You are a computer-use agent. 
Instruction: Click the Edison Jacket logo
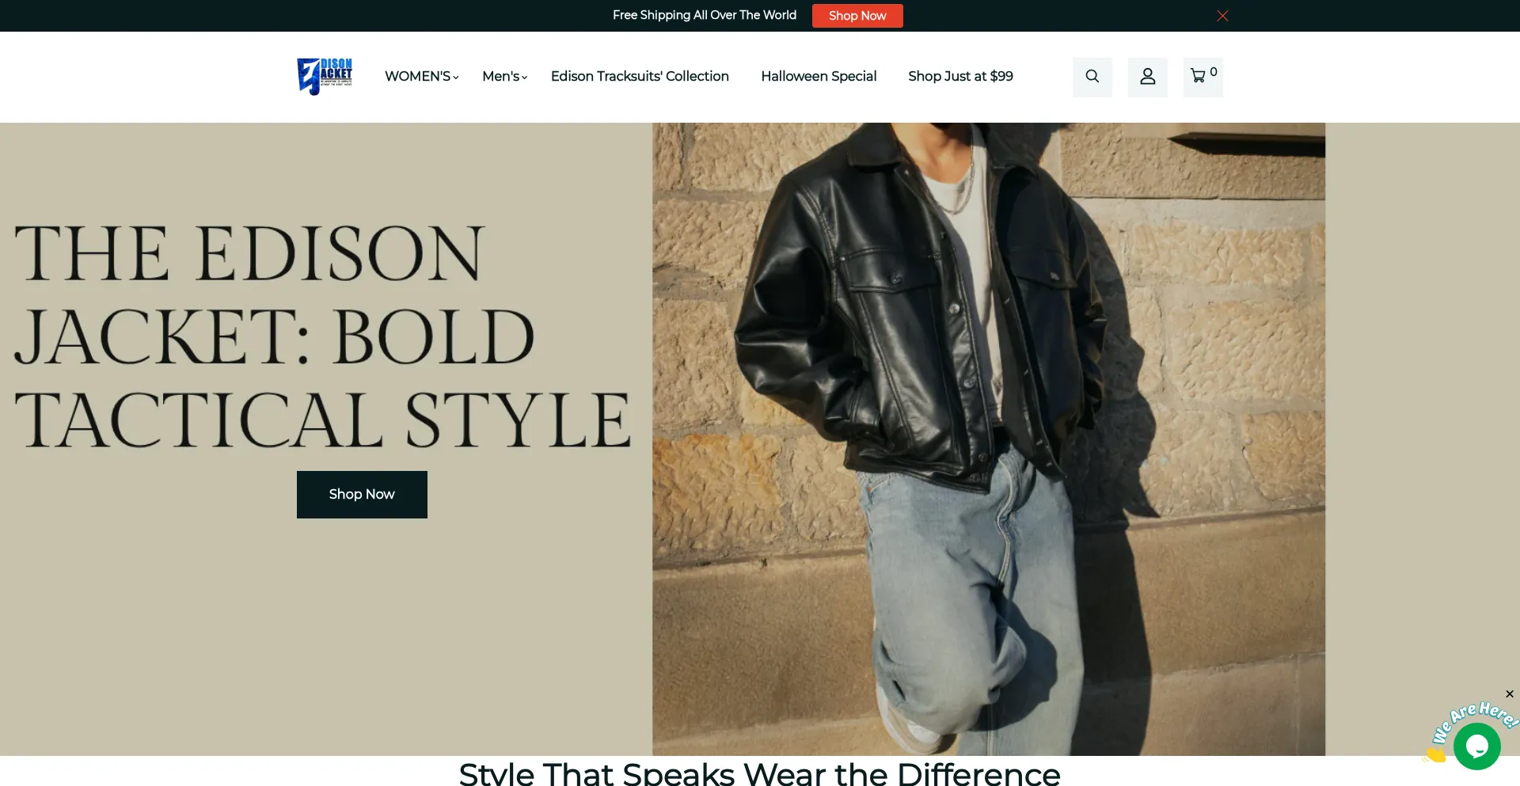pos(325,77)
